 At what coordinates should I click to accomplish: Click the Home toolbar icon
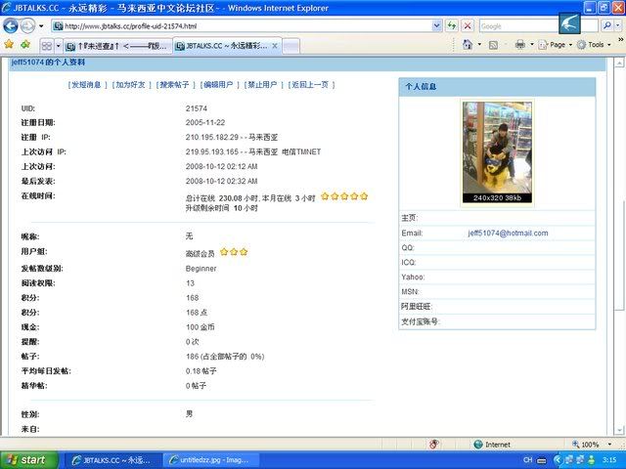point(468,45)
